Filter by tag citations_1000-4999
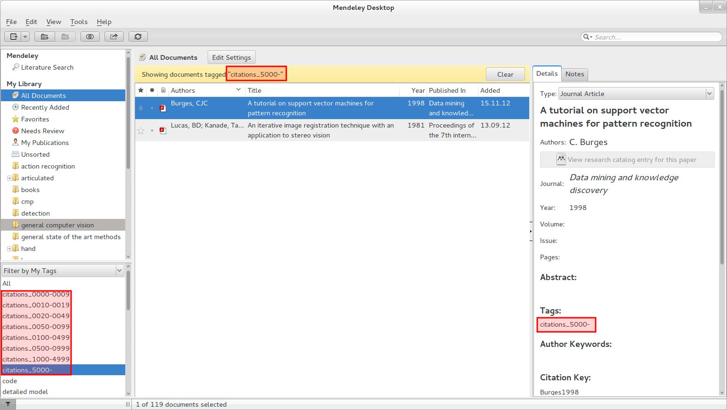The width and height of the screenshot is (727, 410). tap(36, 359)
